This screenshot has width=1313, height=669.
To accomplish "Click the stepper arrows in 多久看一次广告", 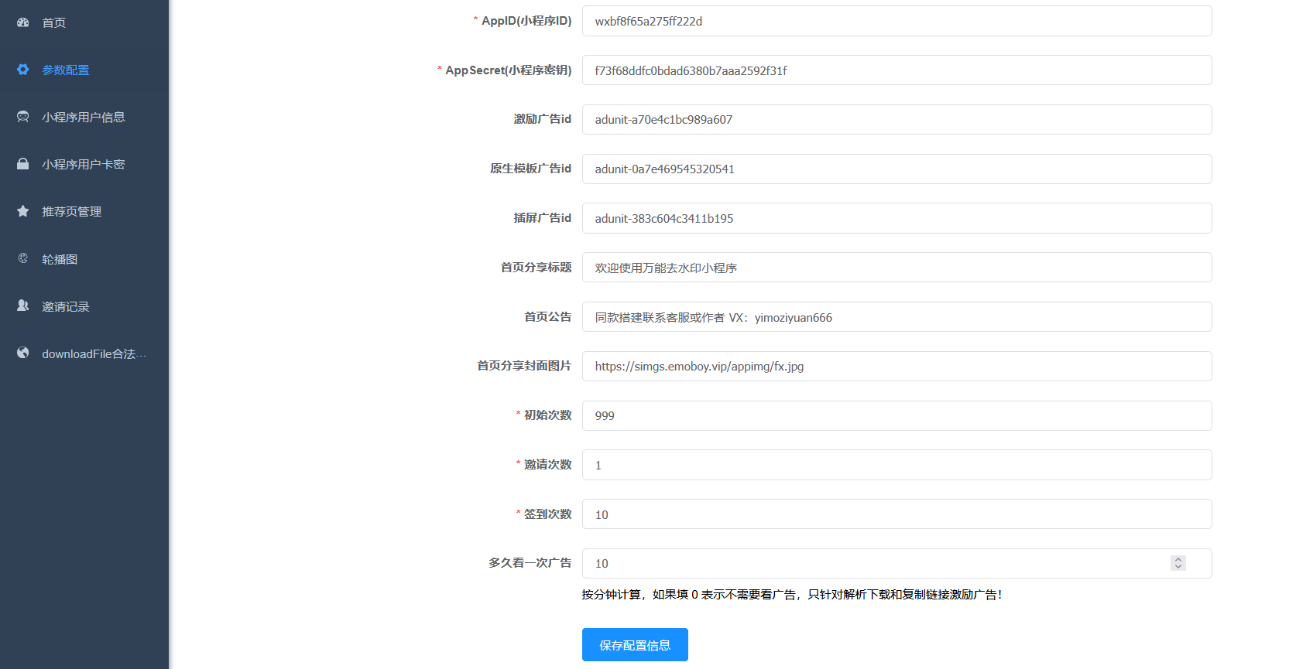I will tap(1178, 563).
